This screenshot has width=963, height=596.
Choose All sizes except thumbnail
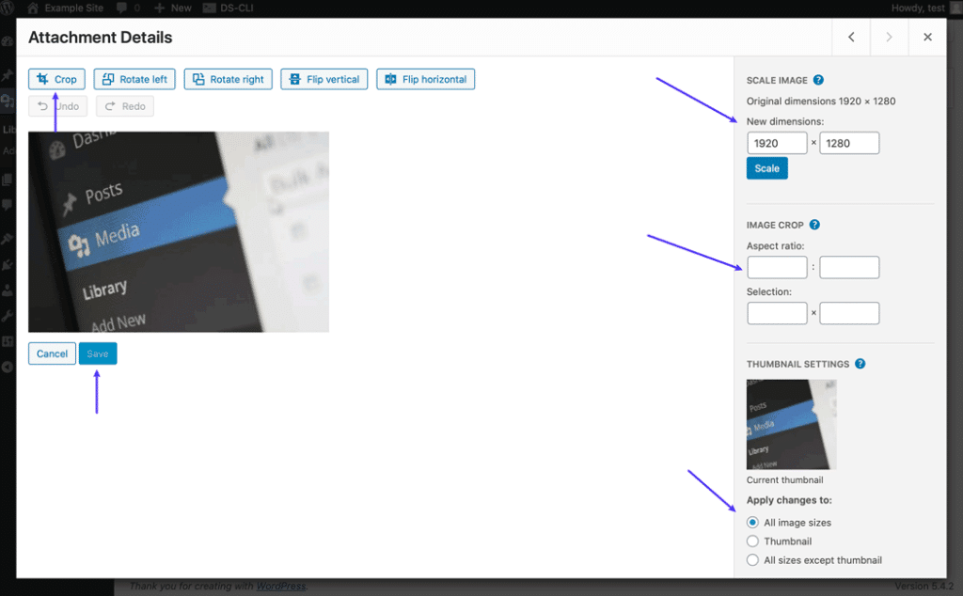[x=752, y=559]
